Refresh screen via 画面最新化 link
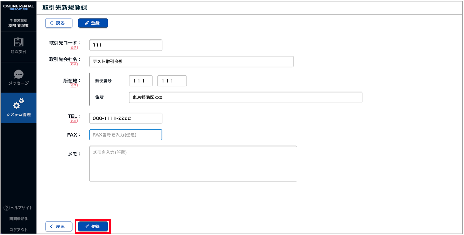The image size is (464, 235). (19, 219)
